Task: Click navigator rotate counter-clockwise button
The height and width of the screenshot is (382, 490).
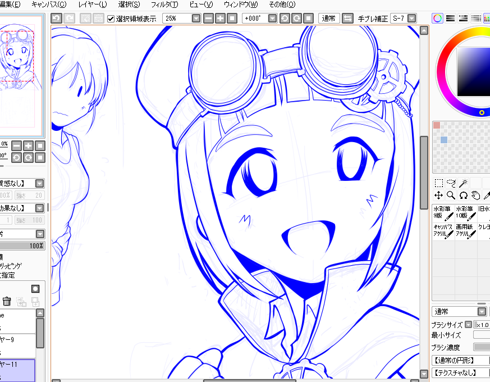Action: [17, 158]
